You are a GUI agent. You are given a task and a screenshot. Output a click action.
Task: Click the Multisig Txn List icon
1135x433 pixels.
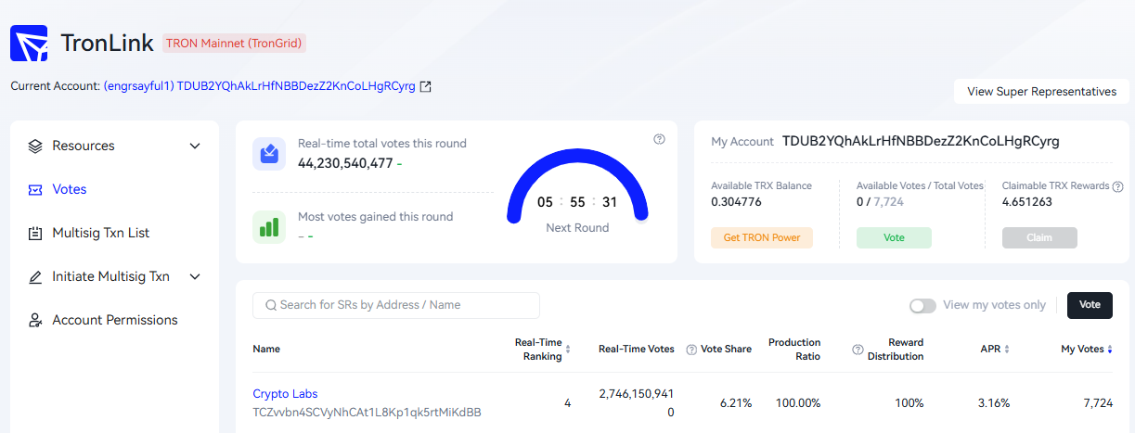pos(35,233)
